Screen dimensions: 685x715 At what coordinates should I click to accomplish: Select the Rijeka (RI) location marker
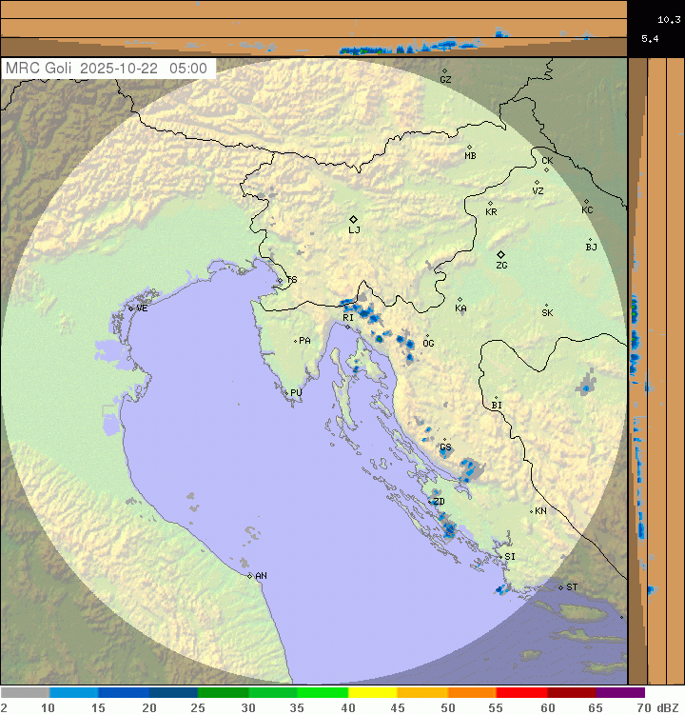(347, 328)
